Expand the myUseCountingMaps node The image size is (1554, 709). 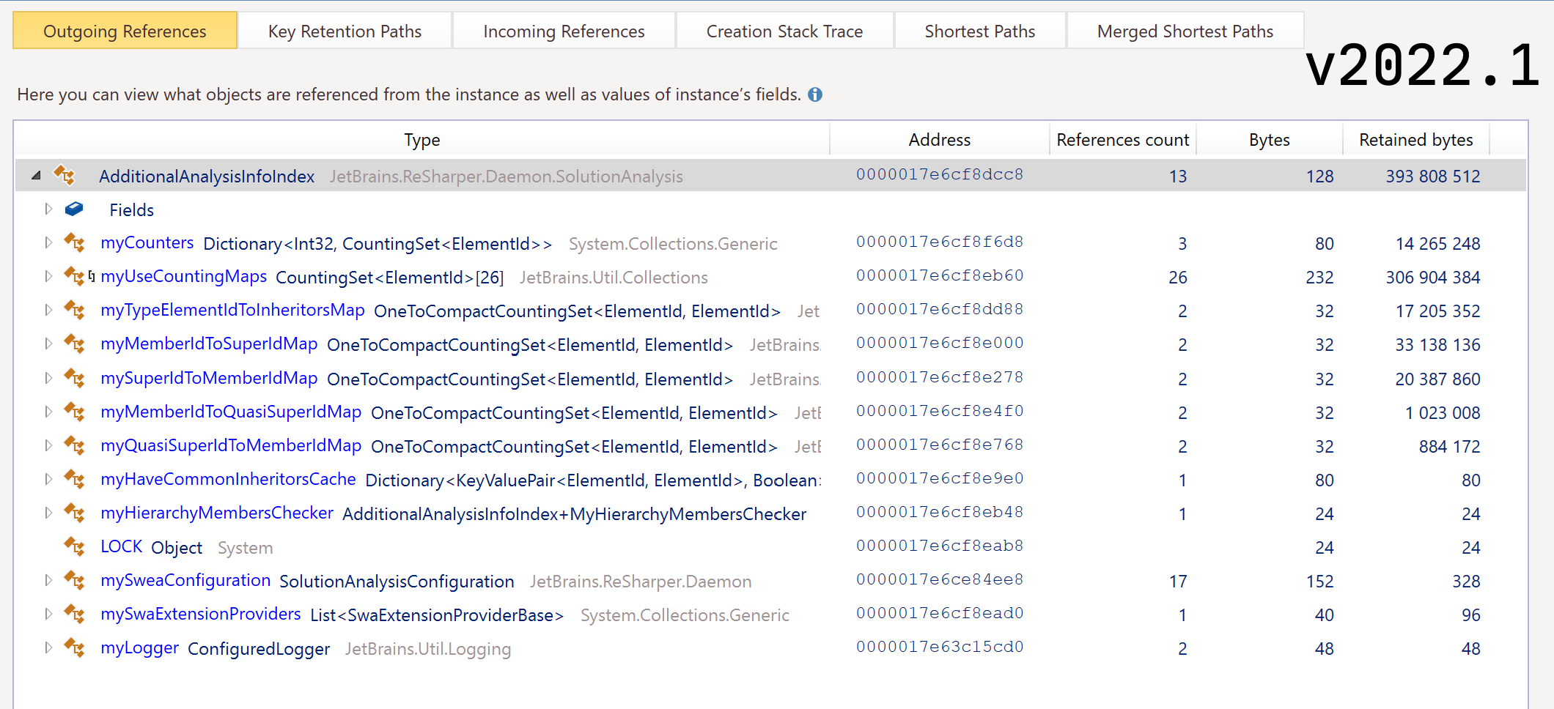[x=48, y=277]
